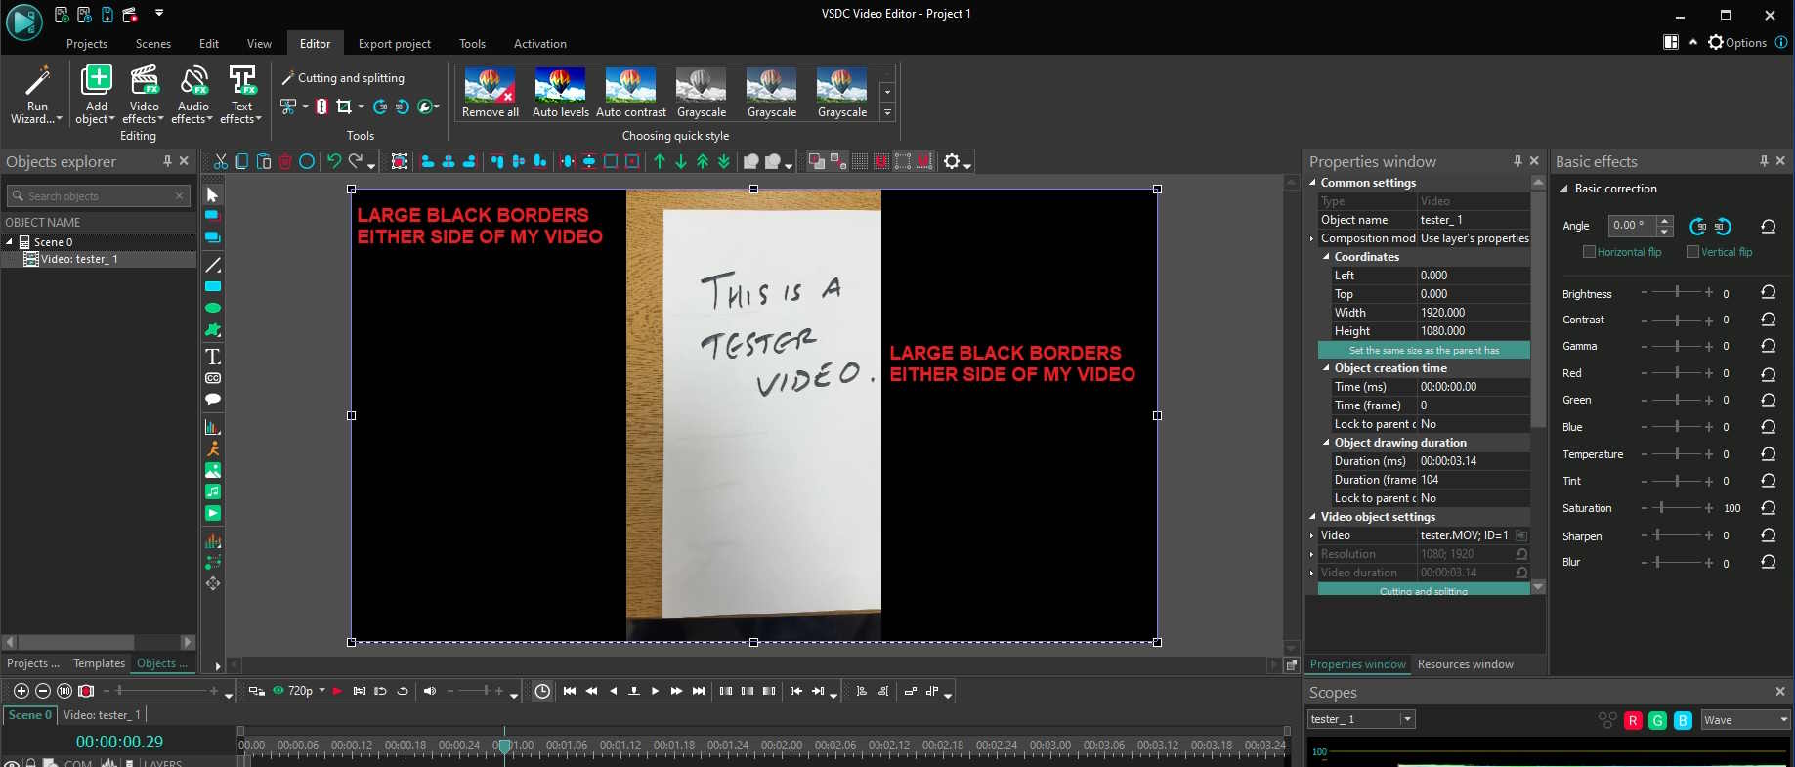The height and width of the screenshot is (767, 1795).
Task: Jump to the end of the timeline
Action: point(699,691)
